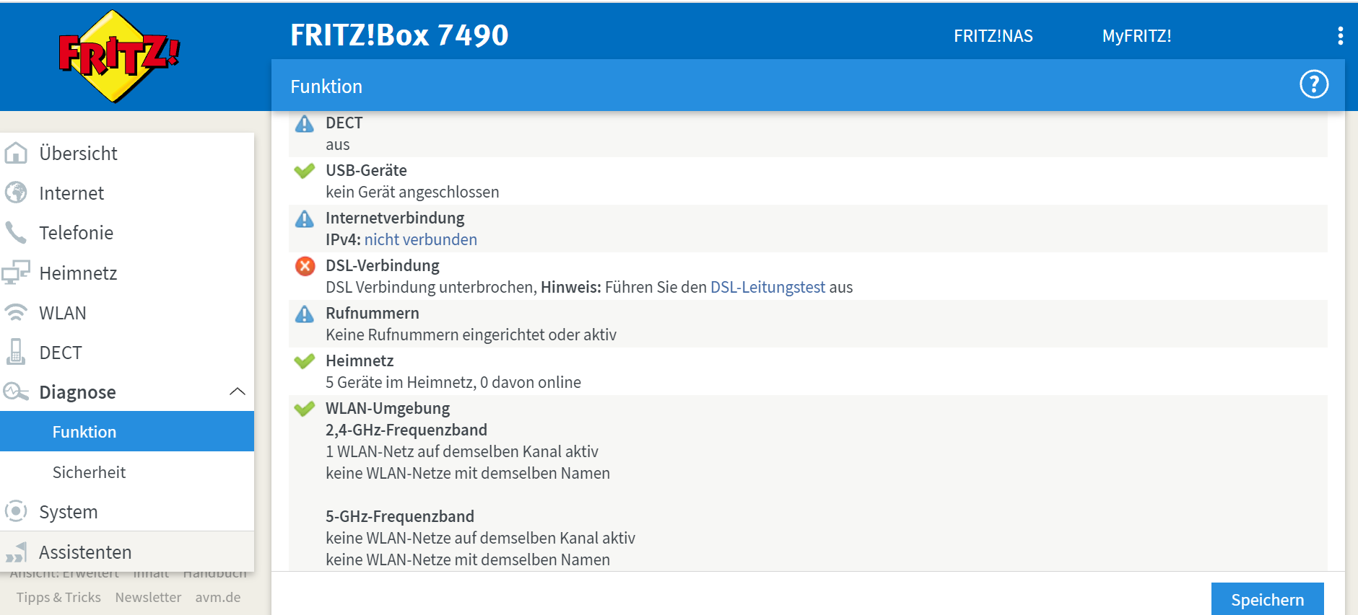Click the Assistenten wizard icon

pos(16,552)
